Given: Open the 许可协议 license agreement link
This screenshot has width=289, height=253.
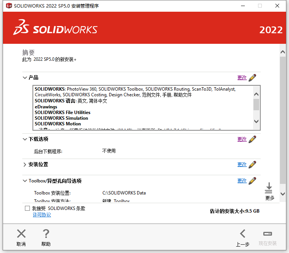Looking at the screenshot, I should pos(42,214).
